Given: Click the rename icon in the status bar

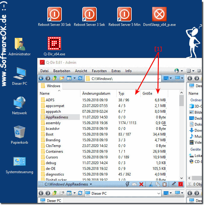Looking at the screenshot, I should pyautogui.click(x=134, y=184).
